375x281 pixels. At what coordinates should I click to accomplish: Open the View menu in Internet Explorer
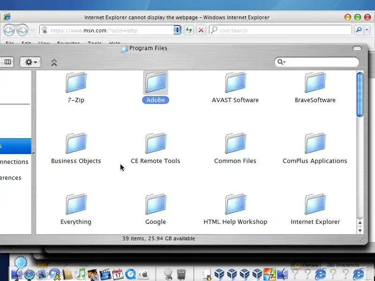(x=44, y=43)
